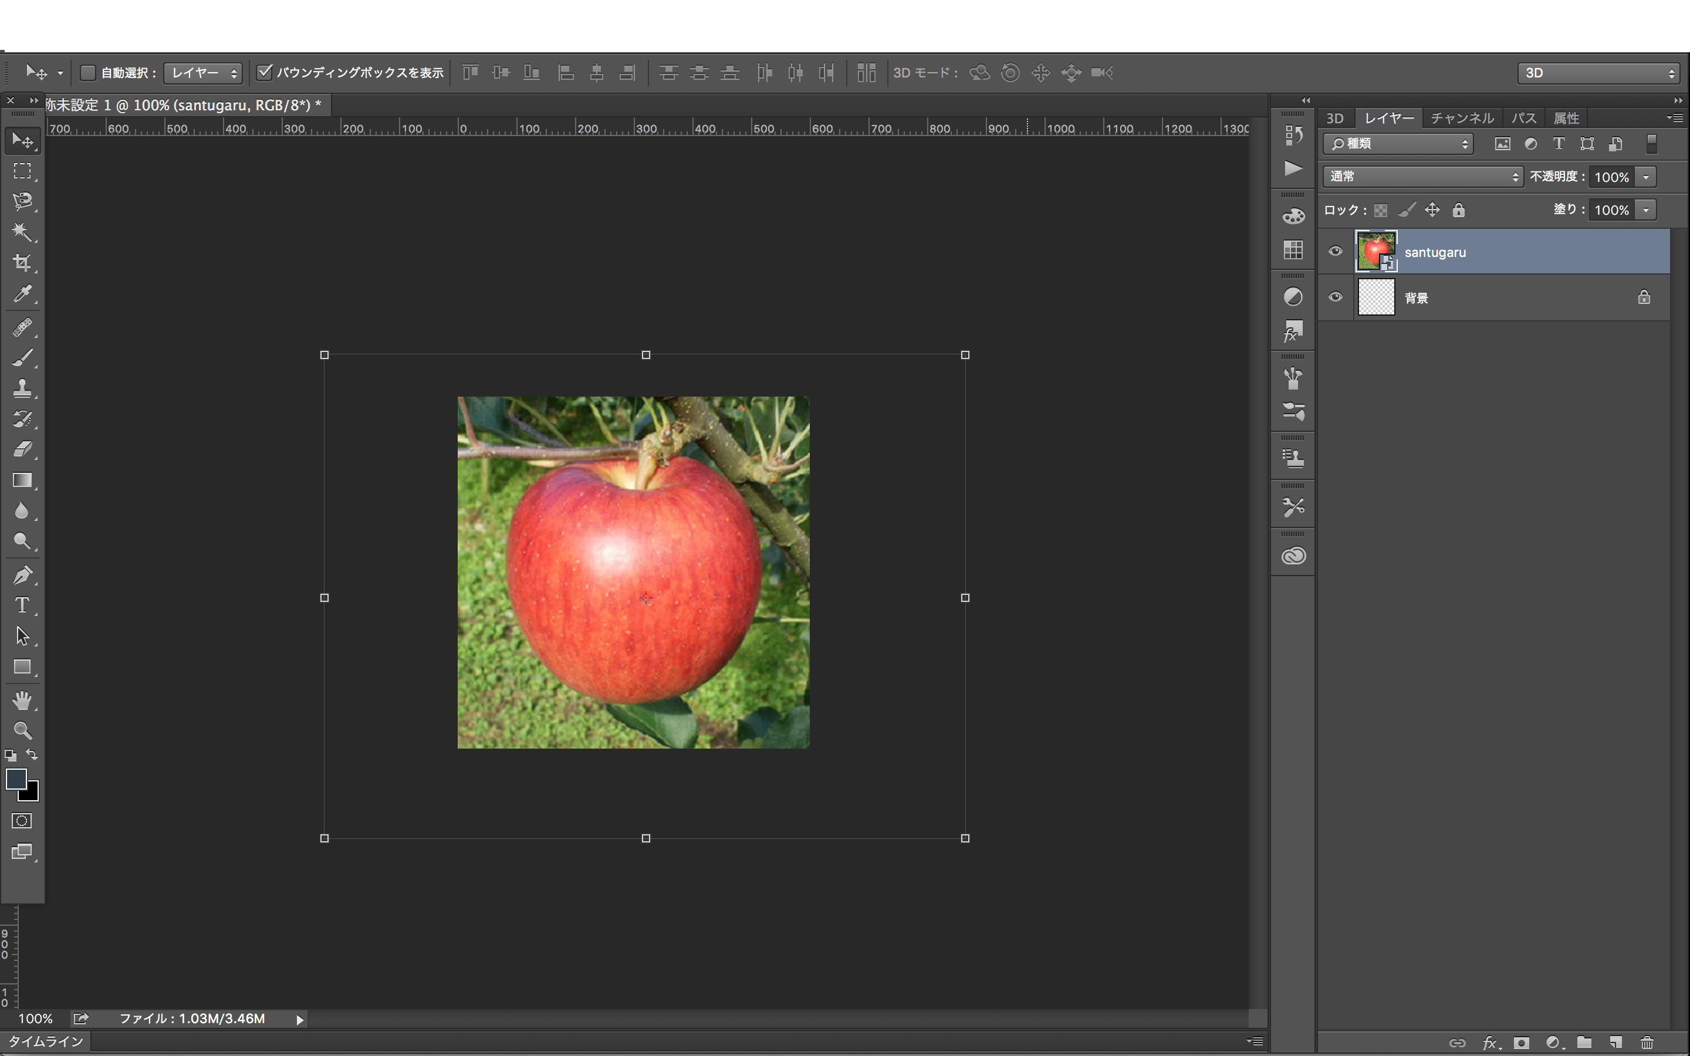
Task: Select the Hand tool
Action: (22, 700)
